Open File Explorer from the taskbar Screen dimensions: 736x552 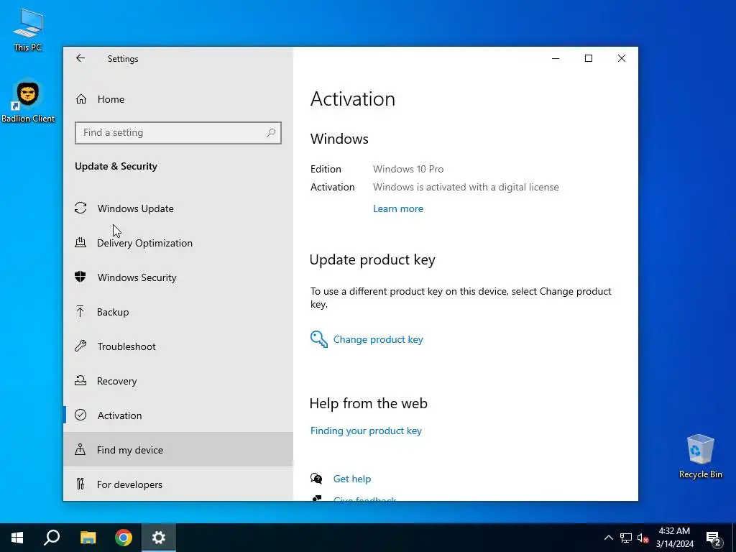coord(88,538)
